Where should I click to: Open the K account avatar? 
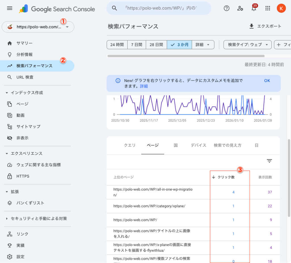281,8
